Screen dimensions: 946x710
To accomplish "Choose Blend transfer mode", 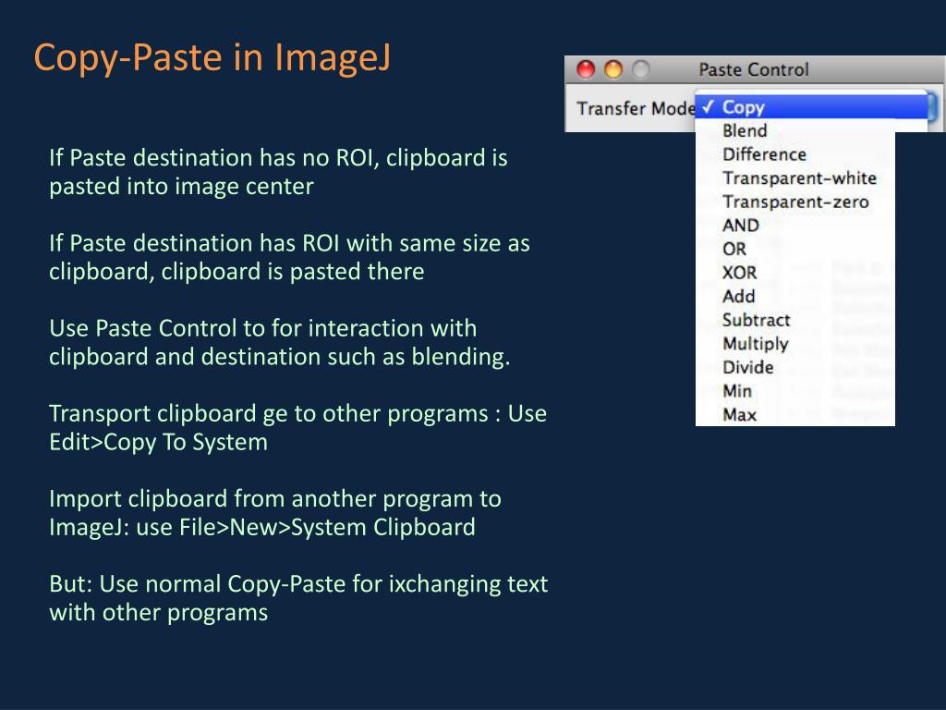I will point(795,130).
